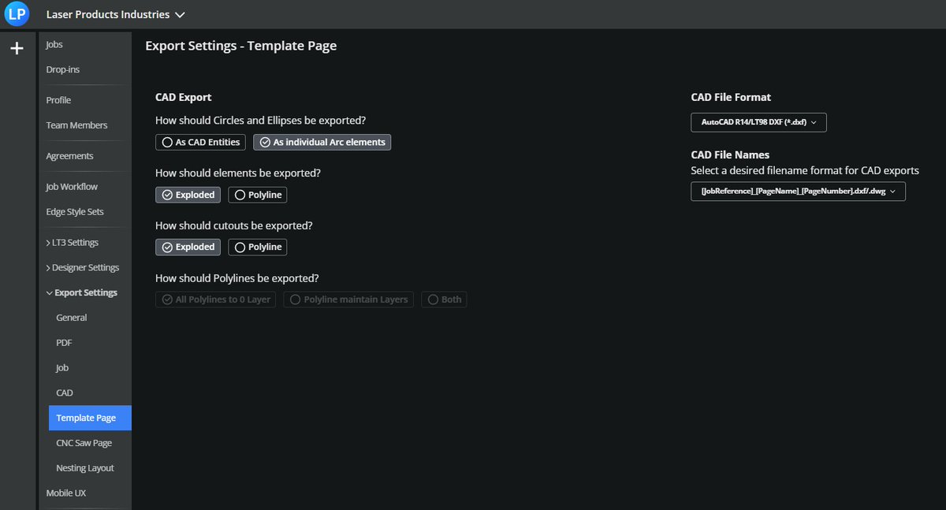Open Job export settings
This screenshot has width=946, height=510.
[x=62, y=368]
